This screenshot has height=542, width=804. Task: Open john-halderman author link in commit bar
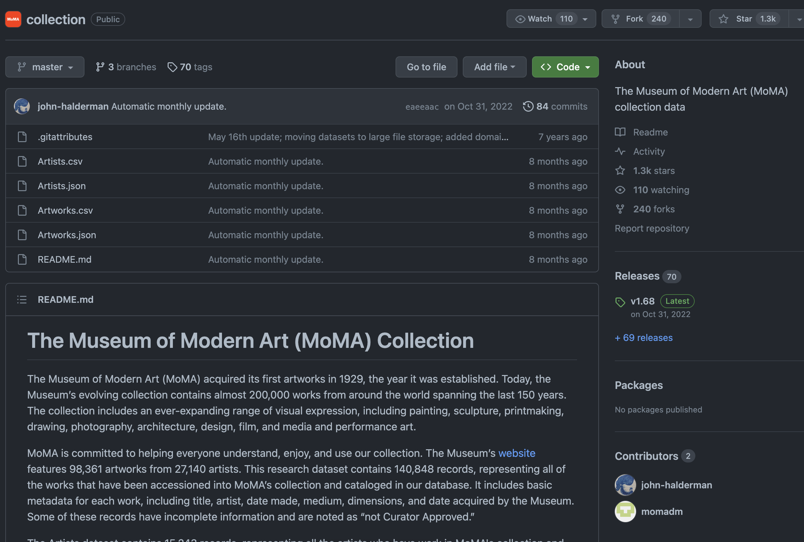pyautogui.click(x=73, y=106)
